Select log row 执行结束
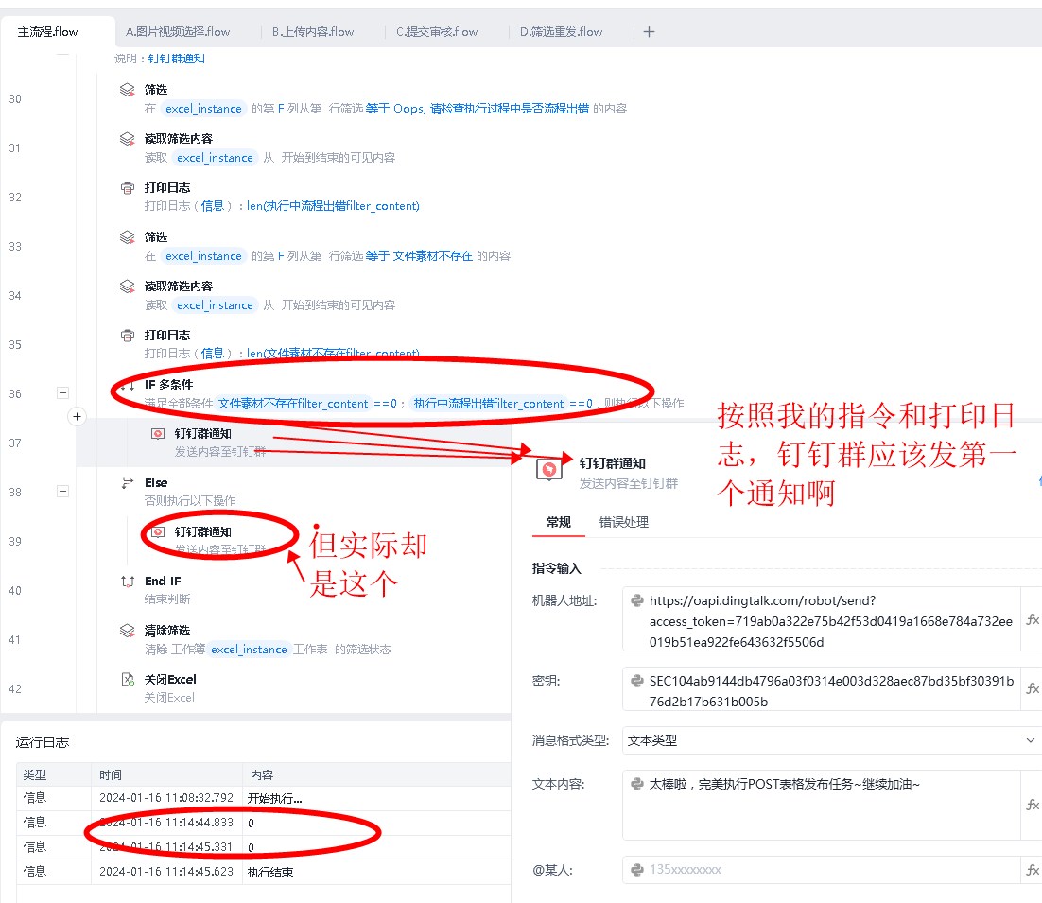Viewport: 1042px width, 903px height. (x=264, y=872)
